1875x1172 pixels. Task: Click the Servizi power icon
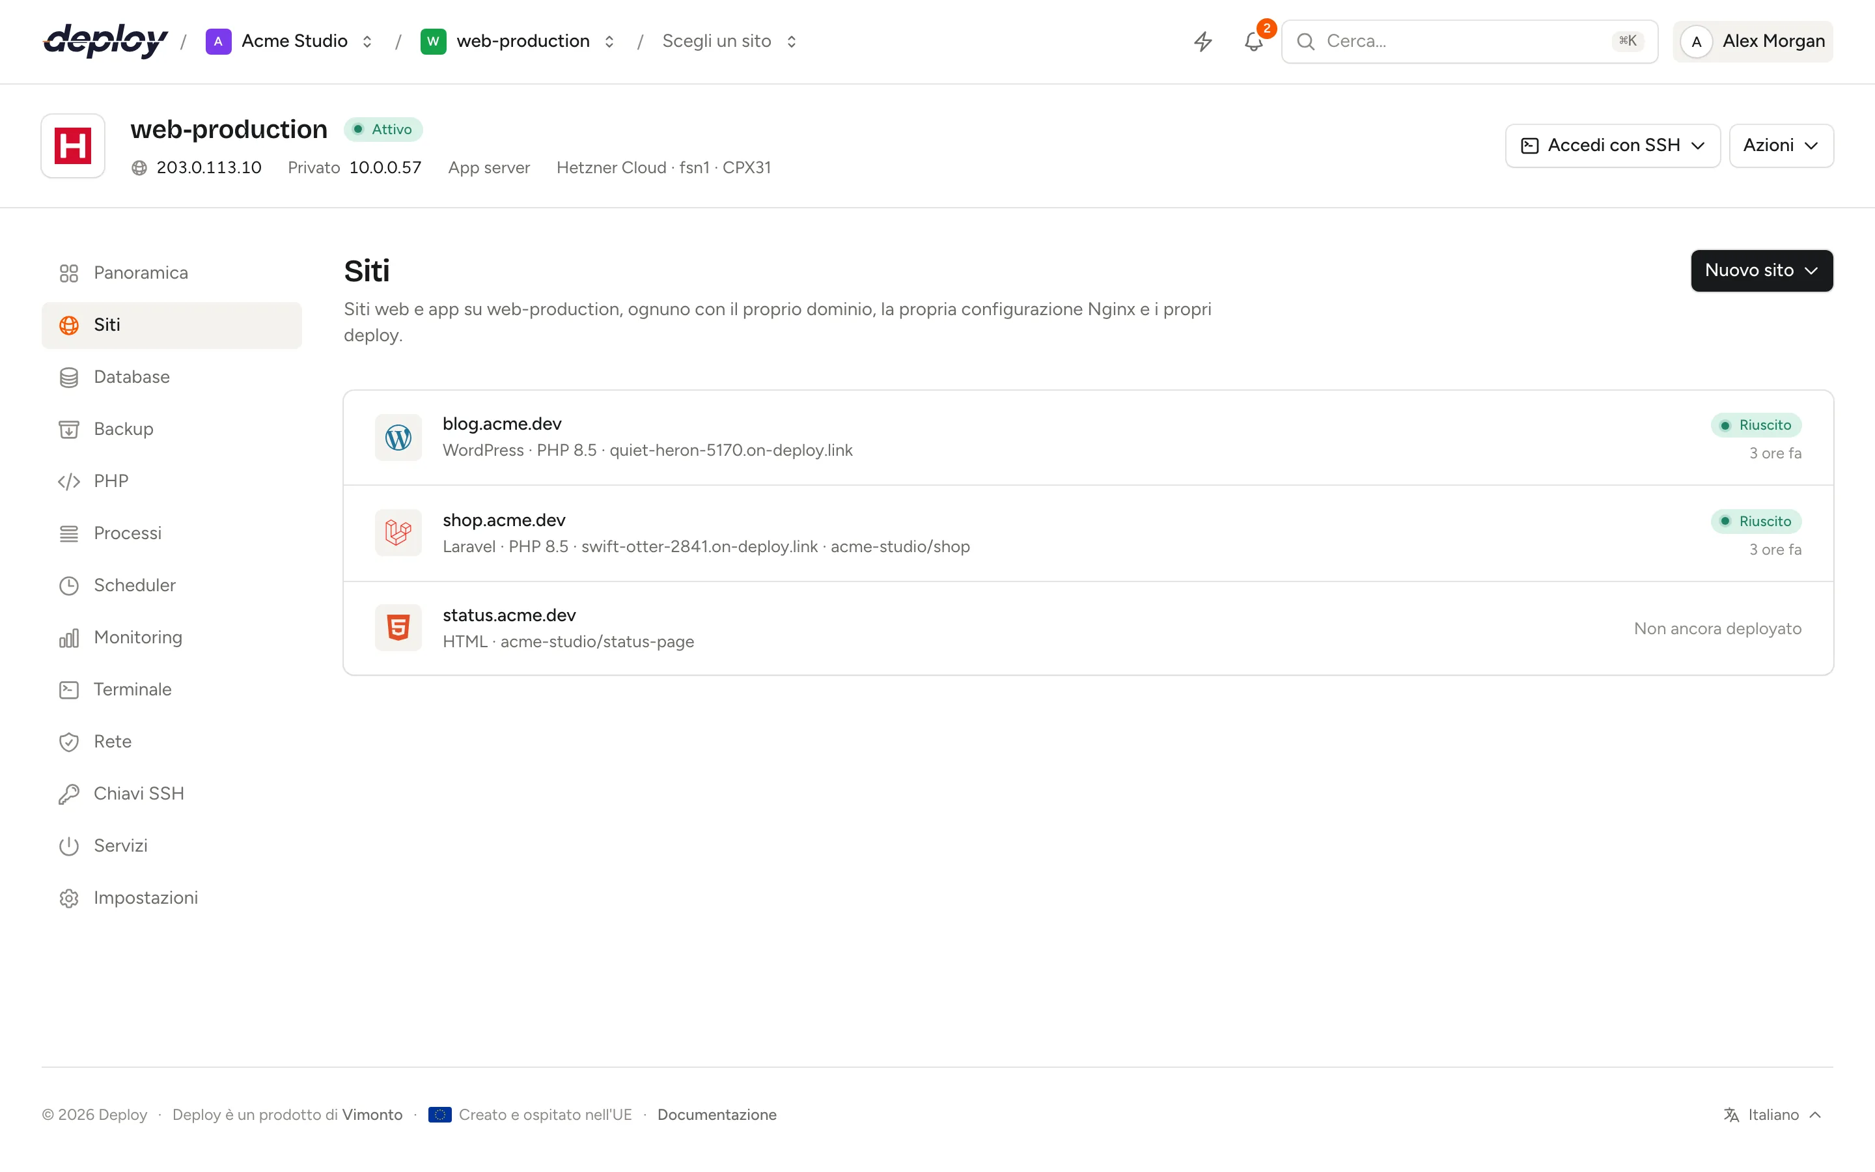(x=69, y=846)
